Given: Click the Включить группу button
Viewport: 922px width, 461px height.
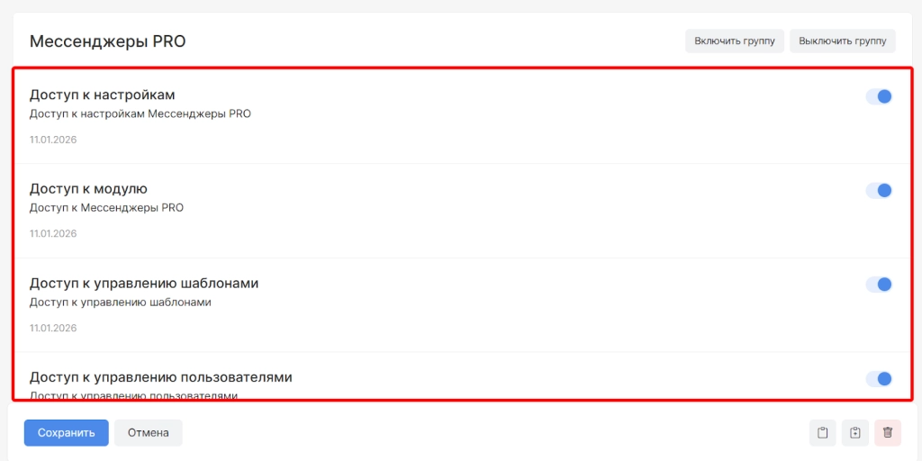Looking at the screenshot, I should pyautogui.click(x=734, y=41).
